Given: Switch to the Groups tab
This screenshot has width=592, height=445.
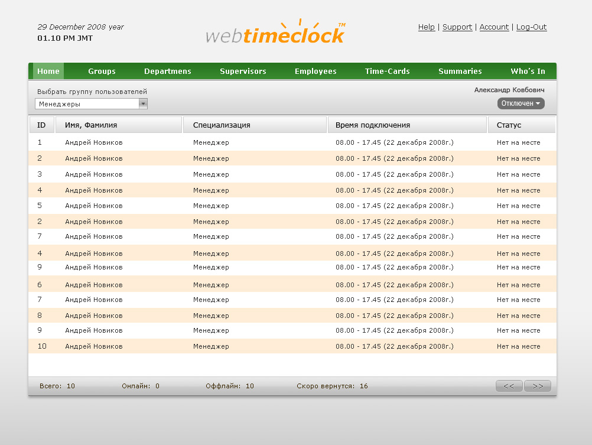Looking at the screenshot, I should [x=101, y=70].
